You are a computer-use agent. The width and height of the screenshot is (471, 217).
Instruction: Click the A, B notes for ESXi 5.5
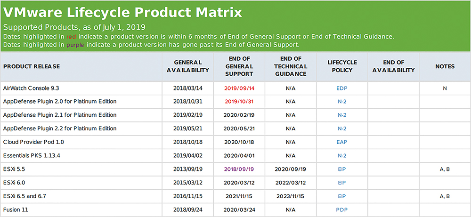coord(445,169)
